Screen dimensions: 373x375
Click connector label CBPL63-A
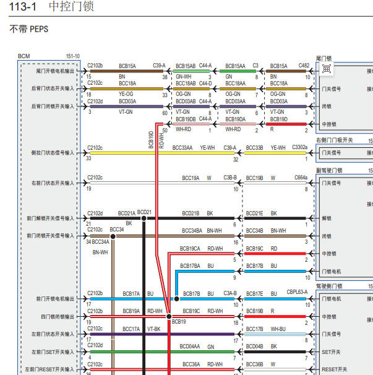point(297,292)
